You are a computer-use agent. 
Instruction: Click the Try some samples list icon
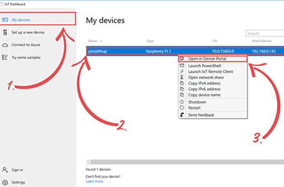click(x=5, y=57)
